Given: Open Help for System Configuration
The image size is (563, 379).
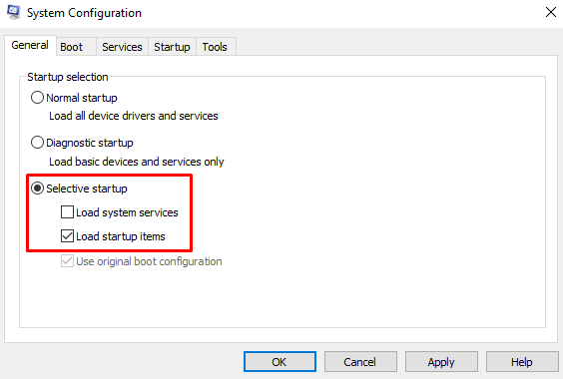Looking at the screenshot, I should pos(522,362).
